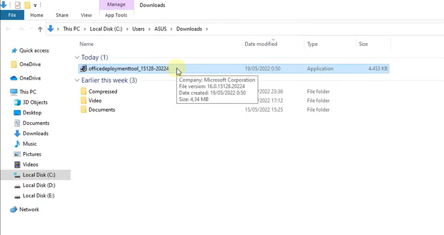Viewport: 444px width, 235px height.
Task: Open Desktop in the navigation pane
Action: pos(32,113)
